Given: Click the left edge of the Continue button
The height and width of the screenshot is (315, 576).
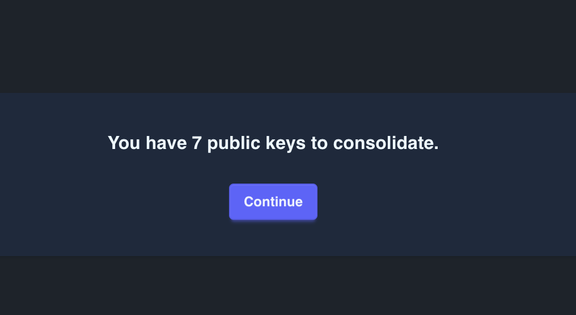Looking at the screenshot, I should [x=232, y=202].
